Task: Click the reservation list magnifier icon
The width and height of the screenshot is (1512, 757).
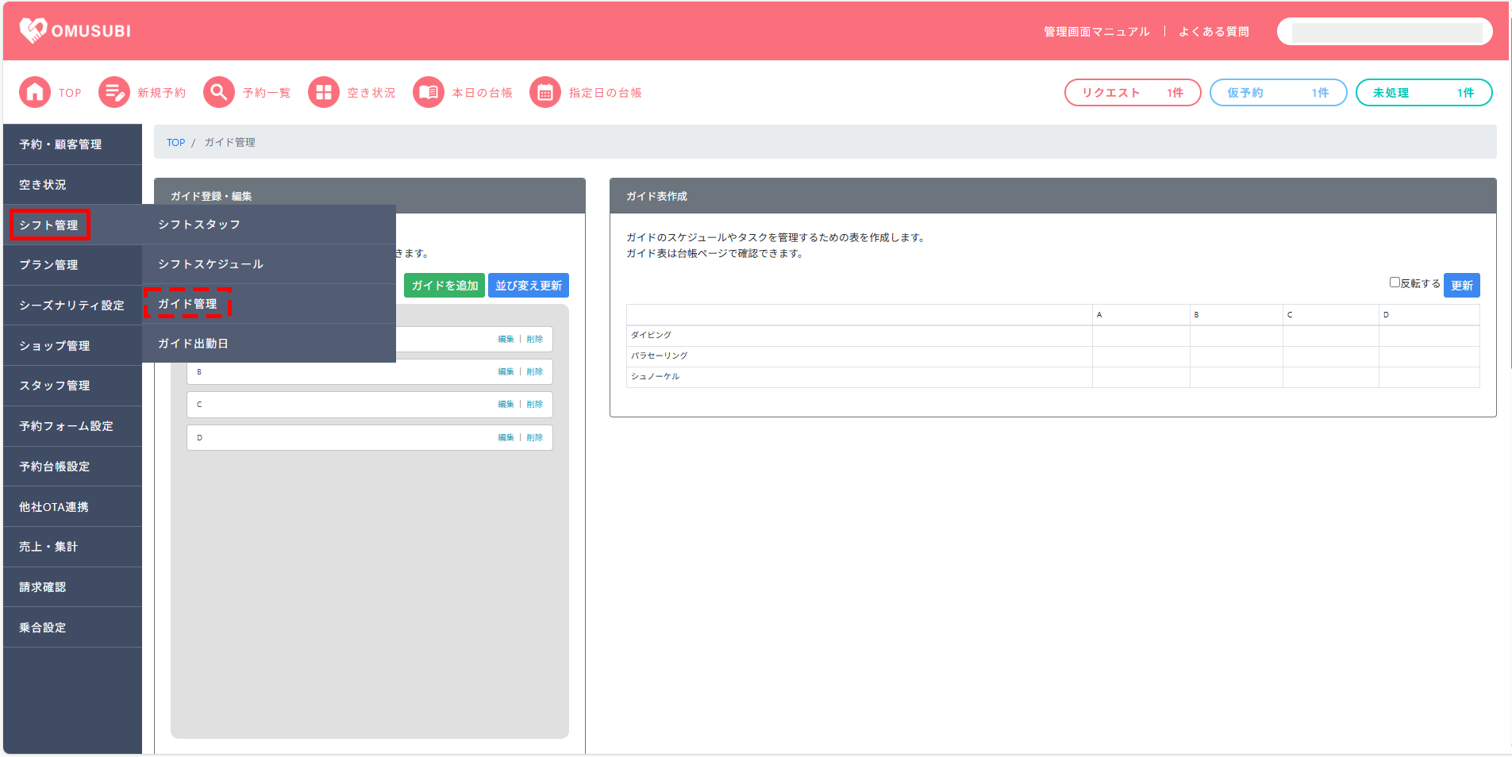Action: pyautogui.click(x=218, y=93)
